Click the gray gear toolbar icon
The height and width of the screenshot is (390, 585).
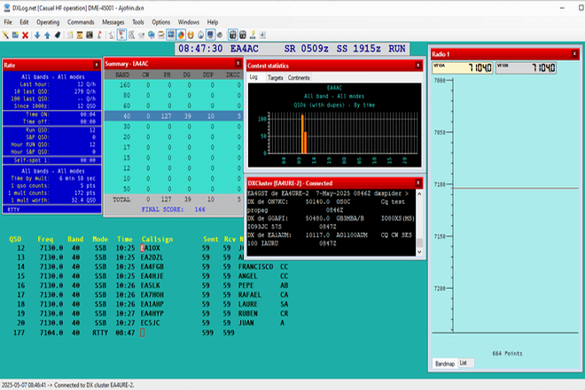click(x=220, y=35)
